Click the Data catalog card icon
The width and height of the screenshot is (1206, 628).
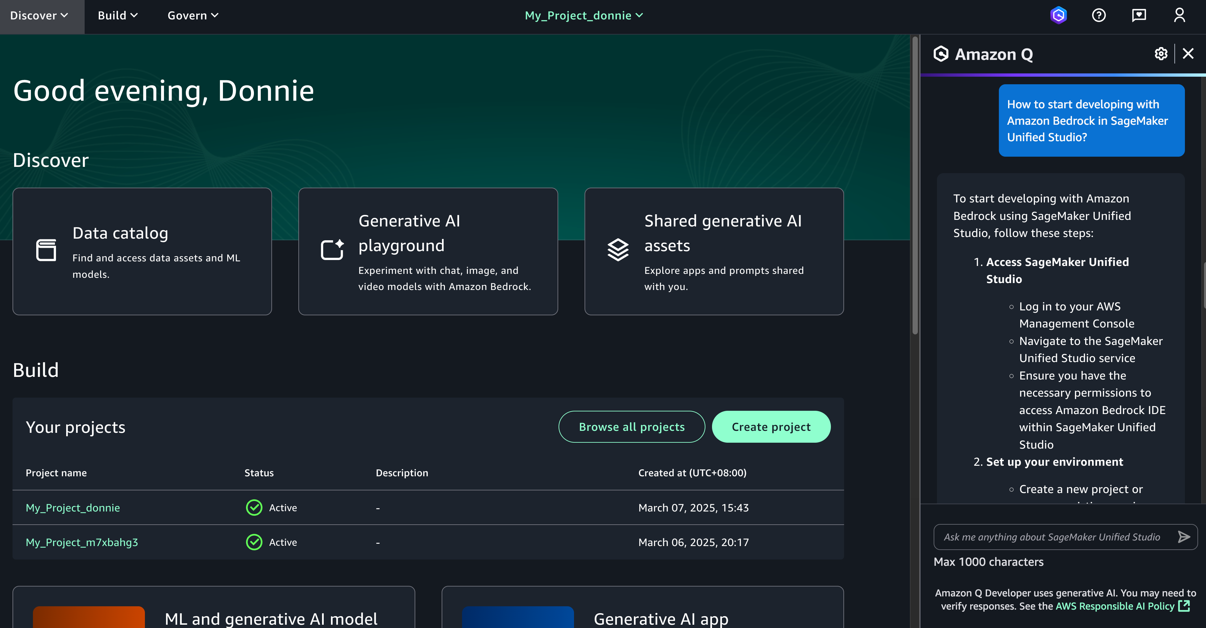46,250
